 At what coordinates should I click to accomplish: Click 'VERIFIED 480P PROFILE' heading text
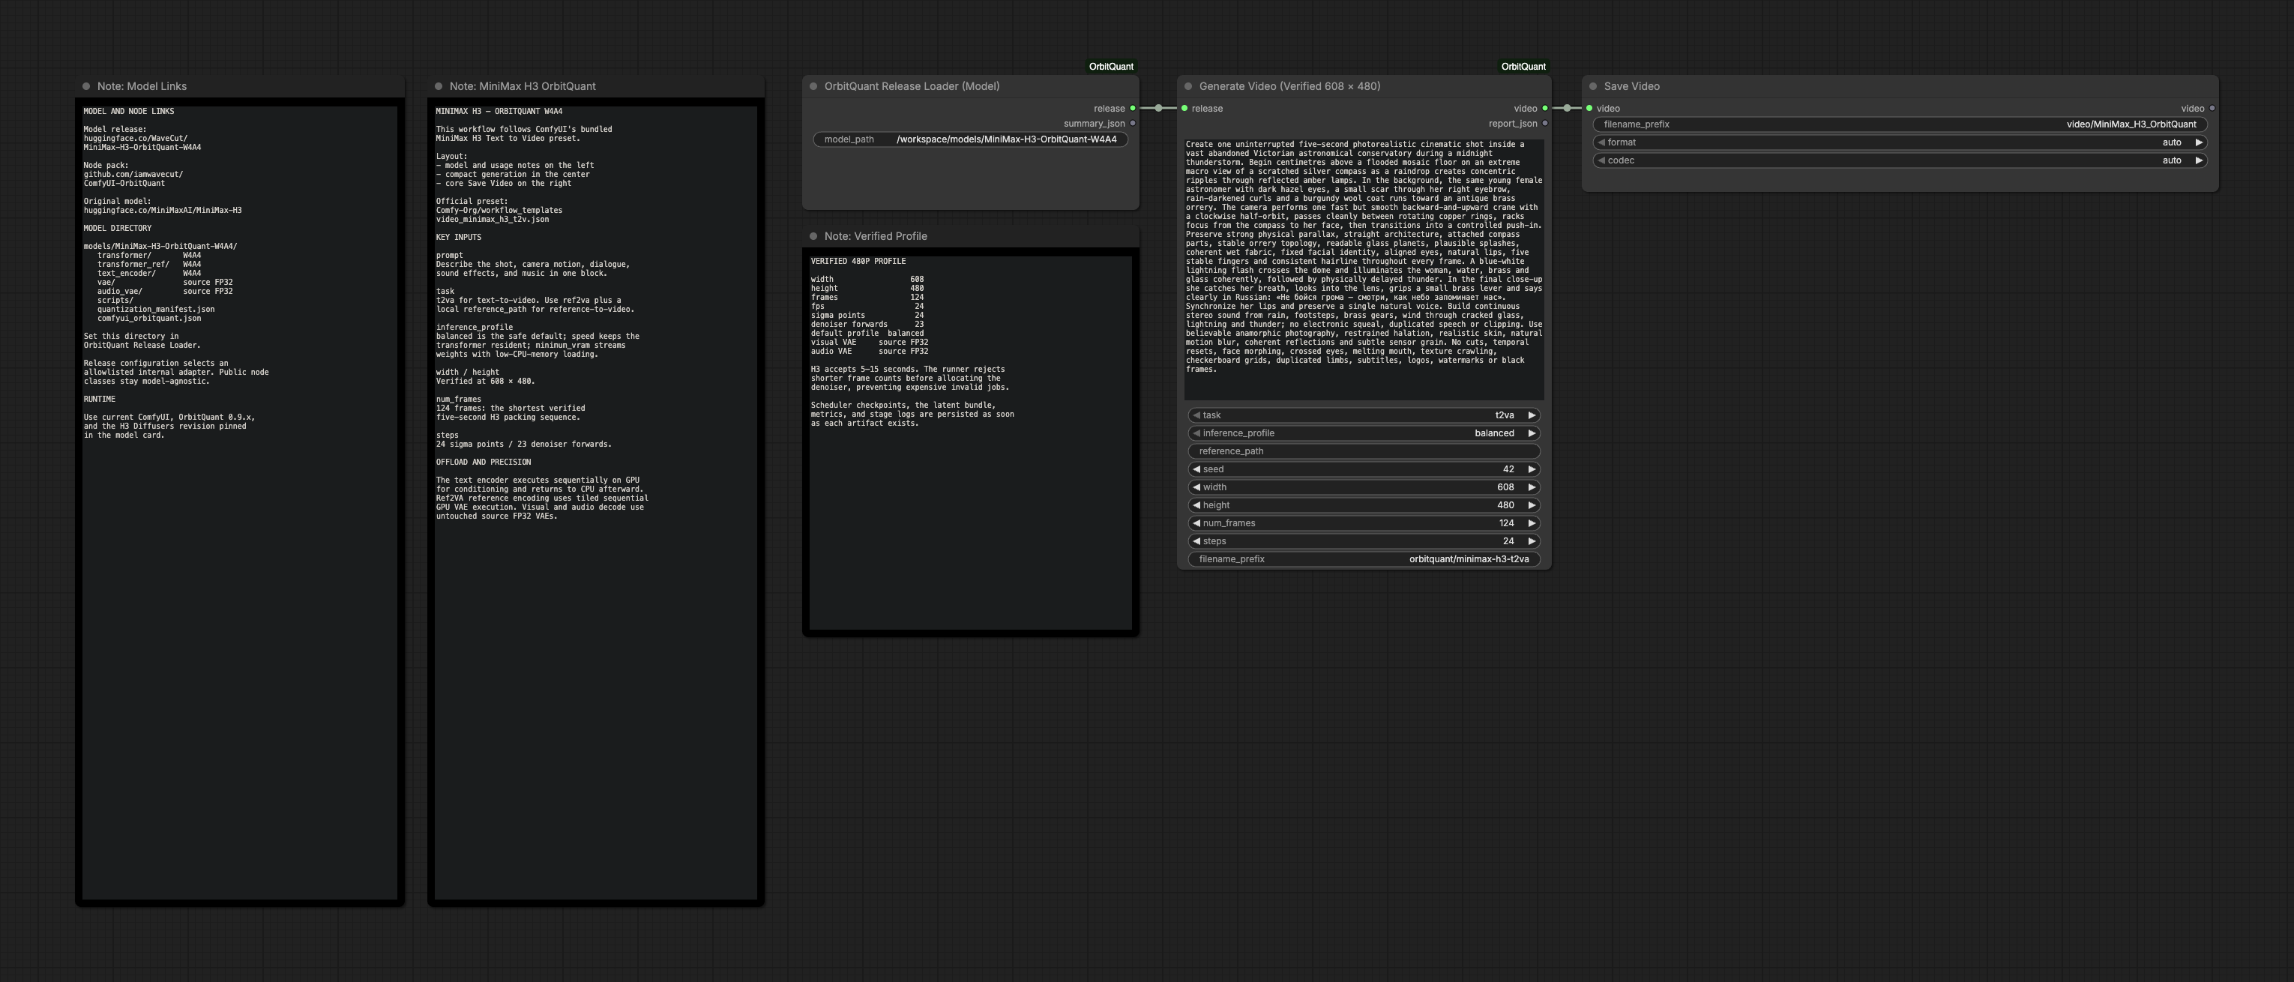[858, 261]
